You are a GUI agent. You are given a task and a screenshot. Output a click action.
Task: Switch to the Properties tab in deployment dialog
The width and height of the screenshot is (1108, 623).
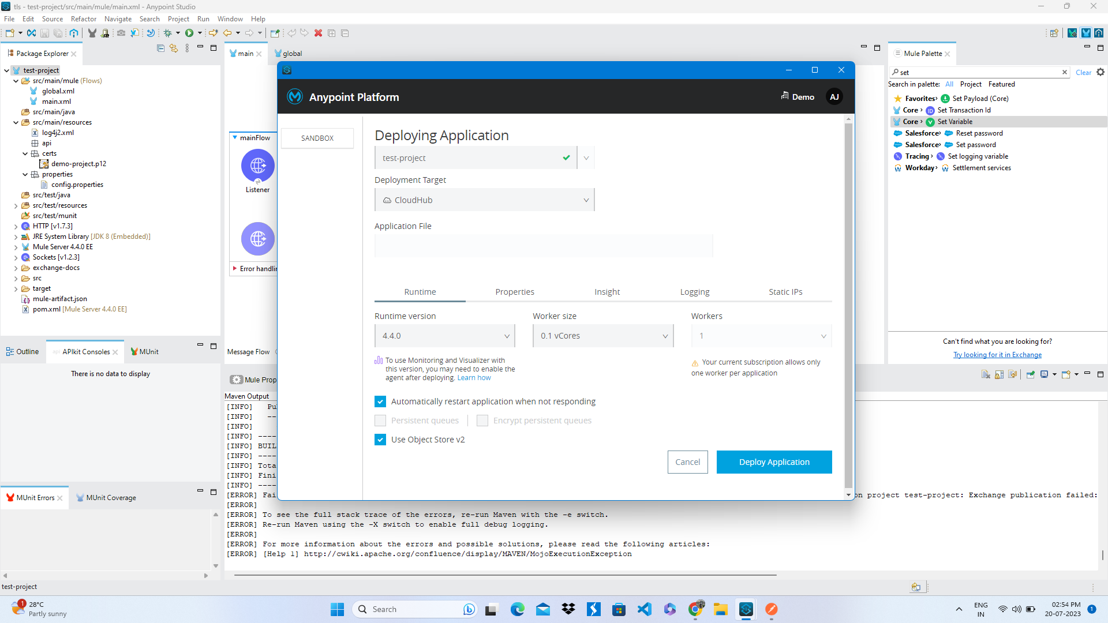click(515, 292)
